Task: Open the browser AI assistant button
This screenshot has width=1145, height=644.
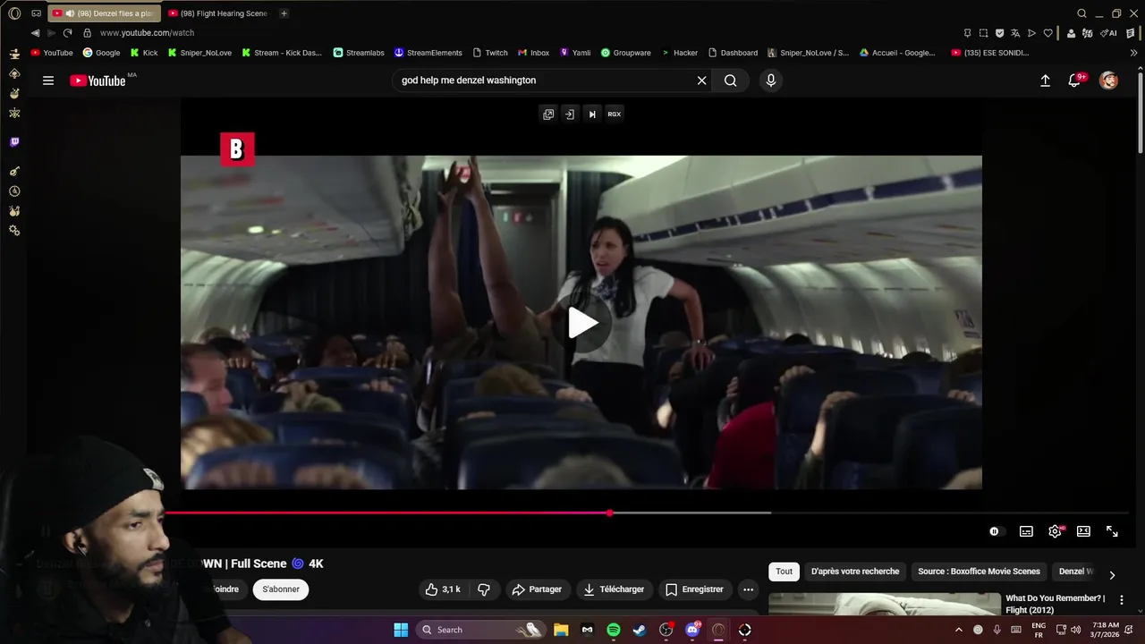Action: click(1108, 33)
